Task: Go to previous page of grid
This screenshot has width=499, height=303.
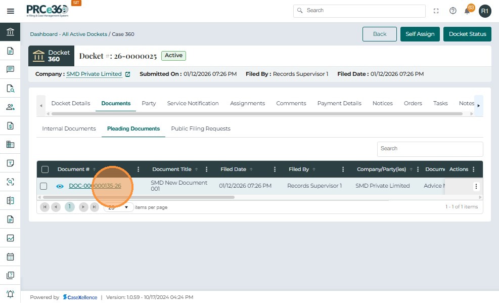Action: 56,207
